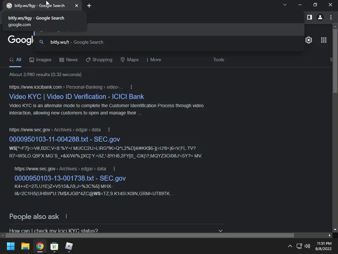Open Google search settings gear
Viewport: 338px width, 254px height.
click(309, 40)
